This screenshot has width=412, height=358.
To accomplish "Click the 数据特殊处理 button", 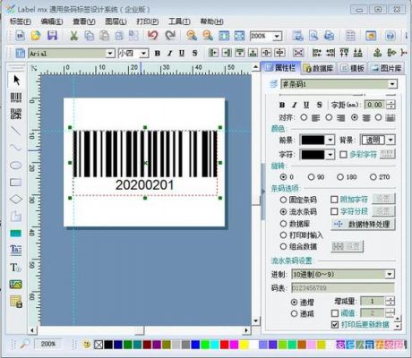I will [x=364, y=224].
